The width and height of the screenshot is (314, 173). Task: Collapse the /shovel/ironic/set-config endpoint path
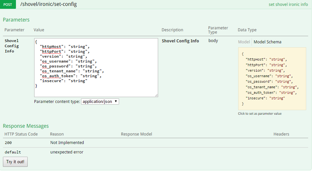[x=48, y=5]
